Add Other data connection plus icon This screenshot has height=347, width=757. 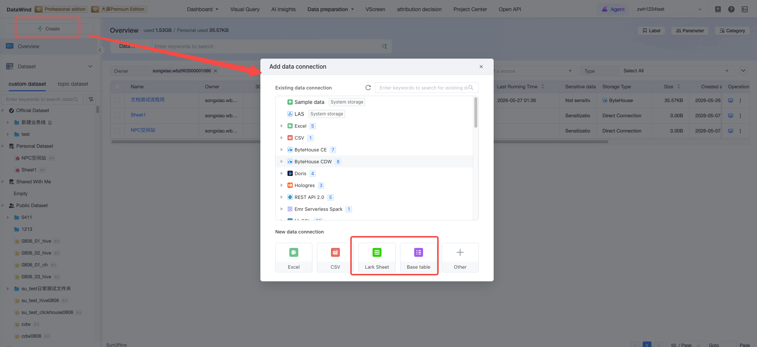[460, 252]
